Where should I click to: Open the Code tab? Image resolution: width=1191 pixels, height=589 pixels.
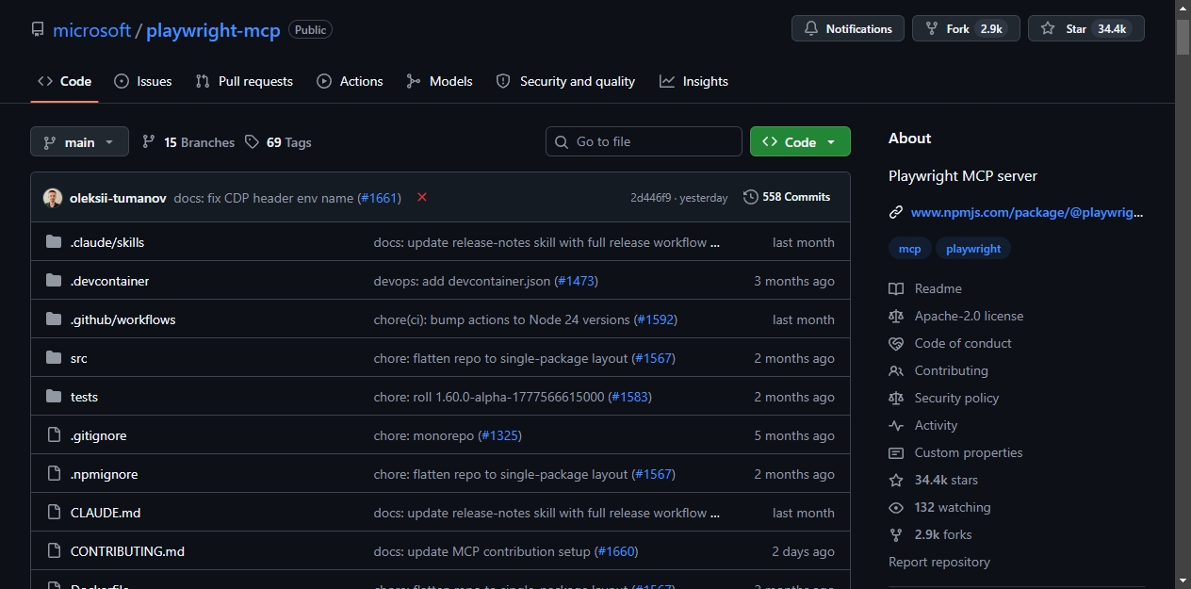coord(64,81)
